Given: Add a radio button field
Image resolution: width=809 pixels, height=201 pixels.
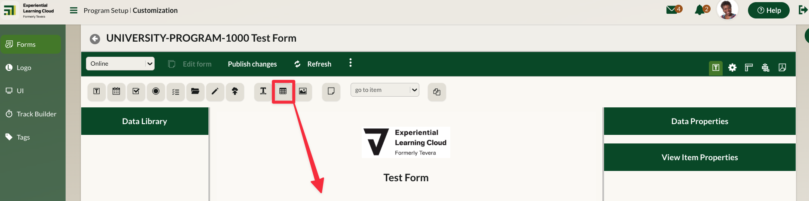Looking at the screenshot, I should (x=156, y=91).
